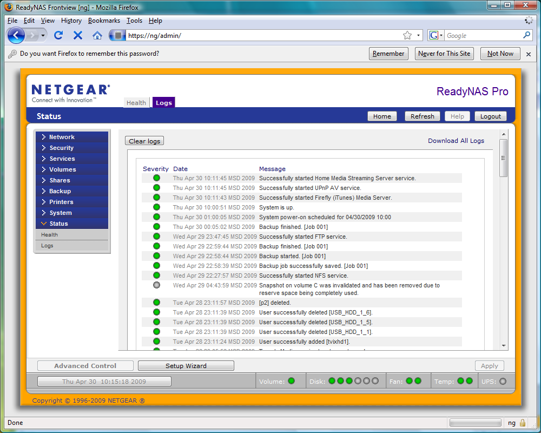Click the Home button in Status bar
This screenshot has width=541, height=433.
pyautogui.click(x=382, y=116)
